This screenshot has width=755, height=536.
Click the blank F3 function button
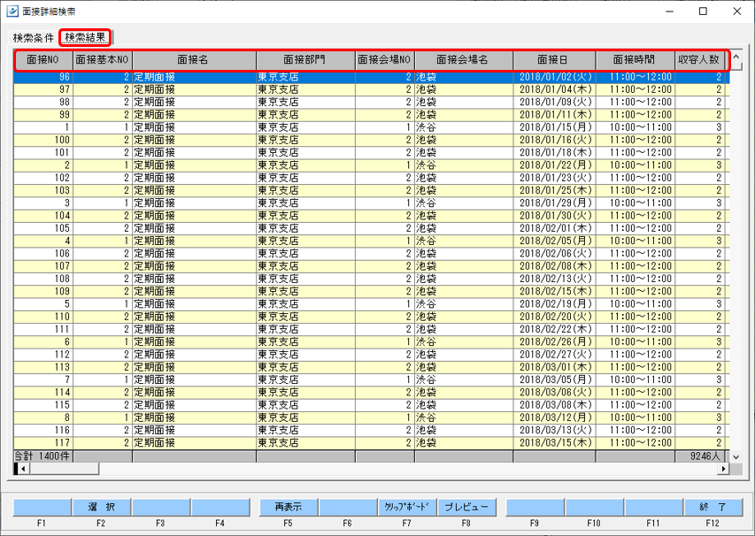click(x=160, y=507)
